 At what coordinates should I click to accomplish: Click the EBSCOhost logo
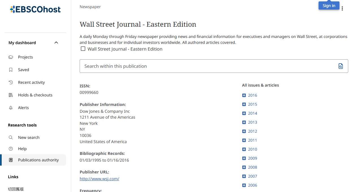[x=35, y=10]
